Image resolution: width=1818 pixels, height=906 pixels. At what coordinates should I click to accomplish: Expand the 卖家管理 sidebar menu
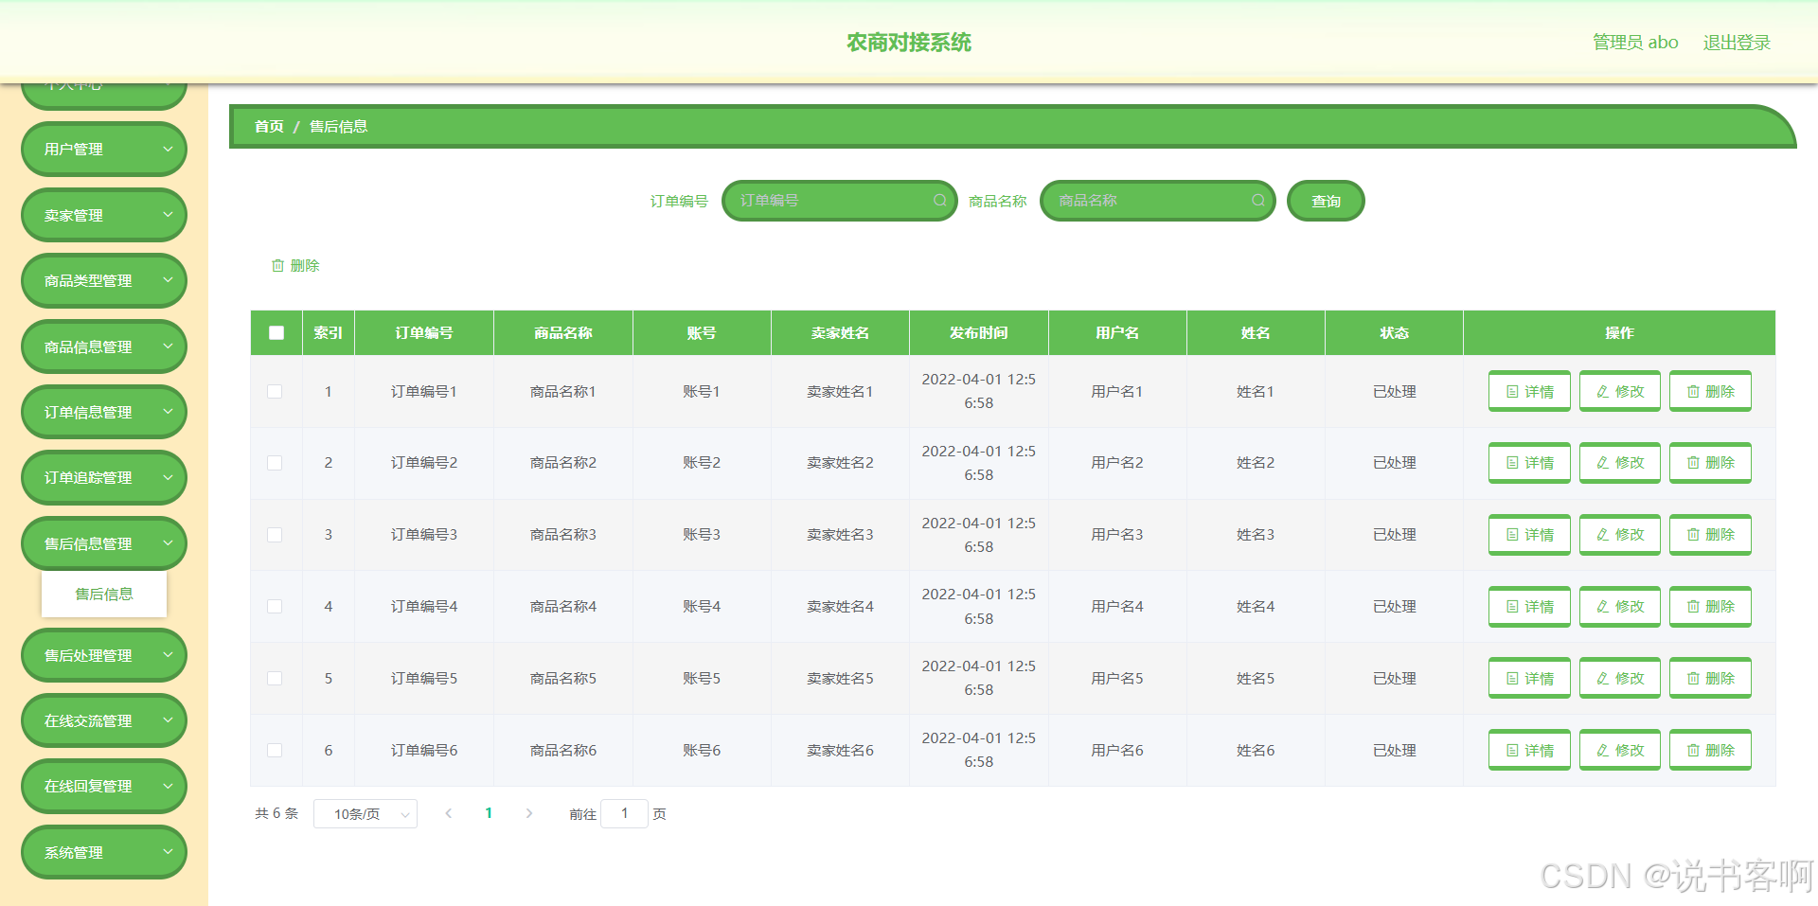tap(104, 216)
